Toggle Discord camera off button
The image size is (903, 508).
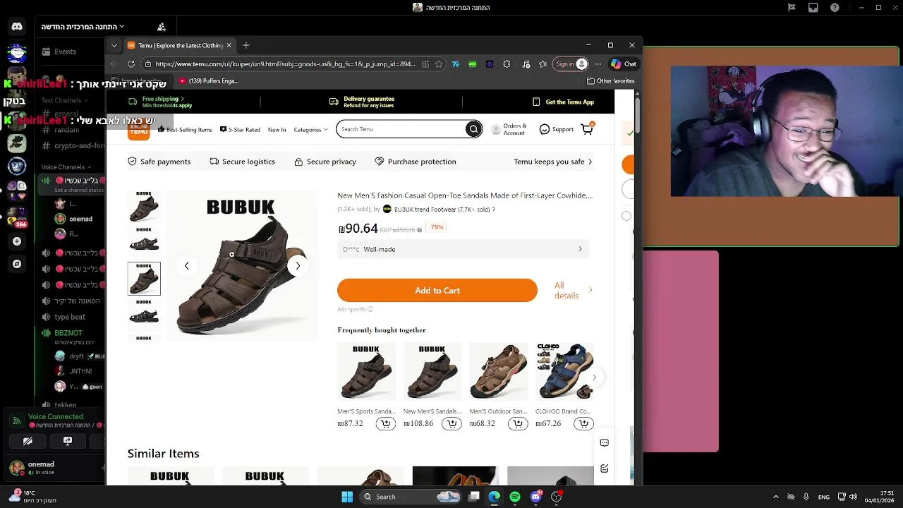(x=28, y=441)
